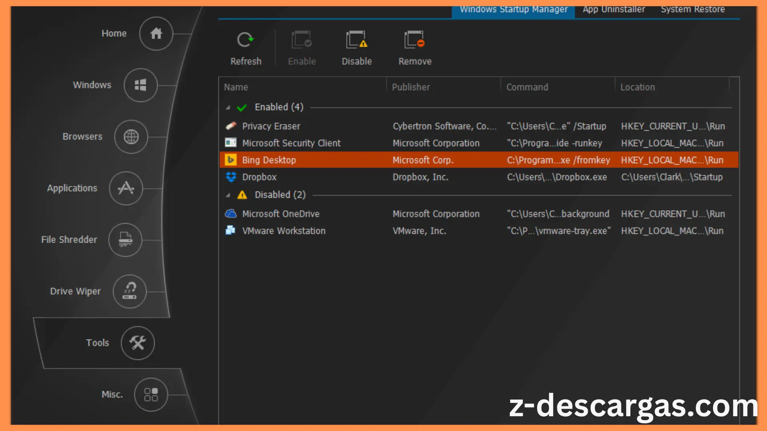Screen dimensions: 767x431
Task: Select the Bing Desktop name text
Action: coord(269,160)
